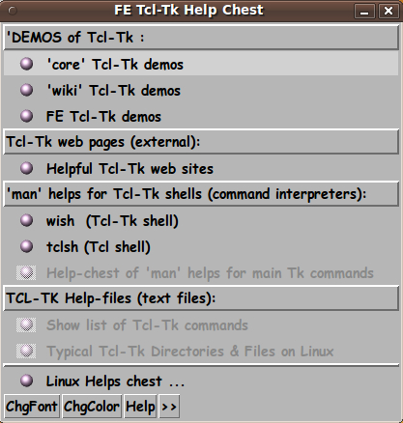Viewport: 403px width, 423px height.
Task: Click the 'man' helps for shells header
Action: coord(201,194)
